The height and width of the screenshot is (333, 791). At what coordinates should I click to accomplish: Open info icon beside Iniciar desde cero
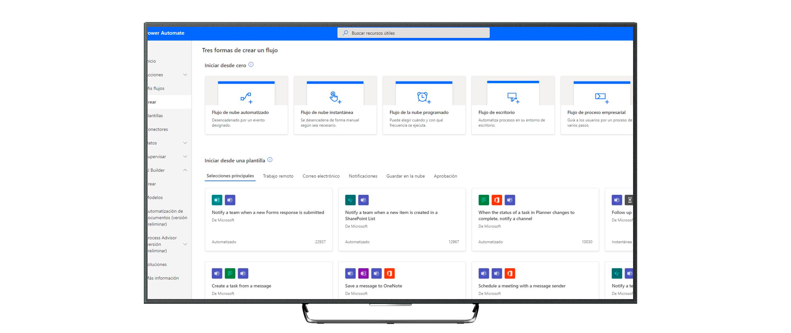click(x=251, y=65)
